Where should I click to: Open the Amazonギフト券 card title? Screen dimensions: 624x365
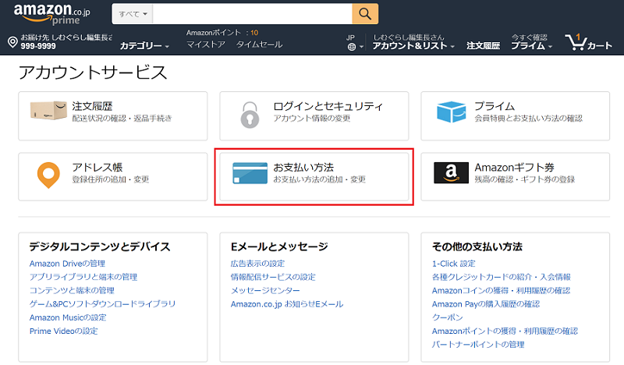tap(514, 167)
